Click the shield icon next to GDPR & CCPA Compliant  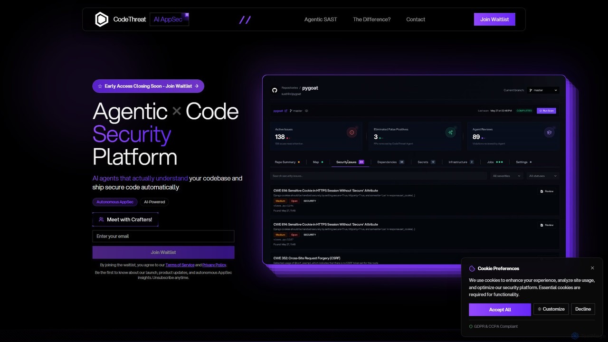point(471,326)
